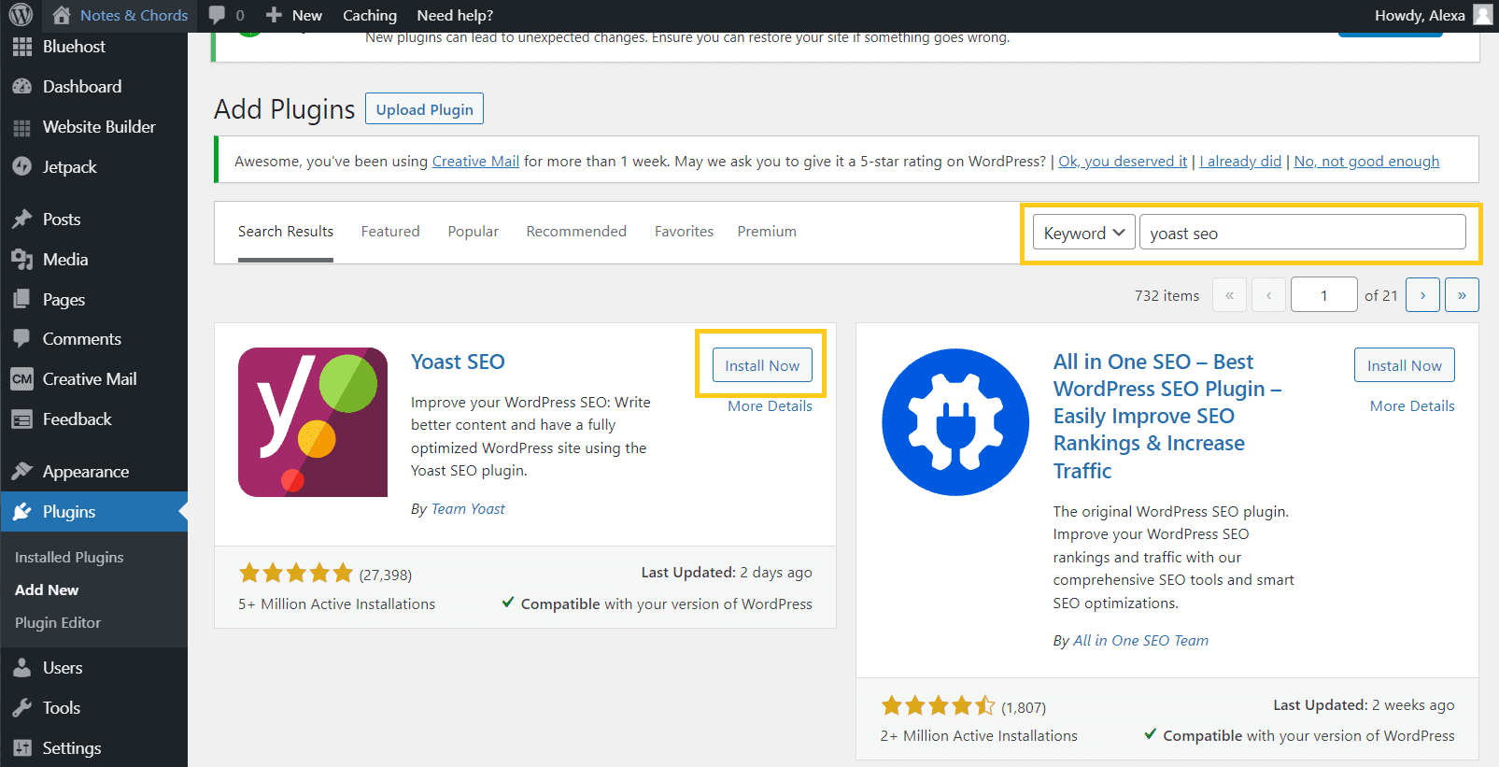1499x767 pixels.
Task: Click the Yoast SEO five-star rating
Action: coord(296,574)
